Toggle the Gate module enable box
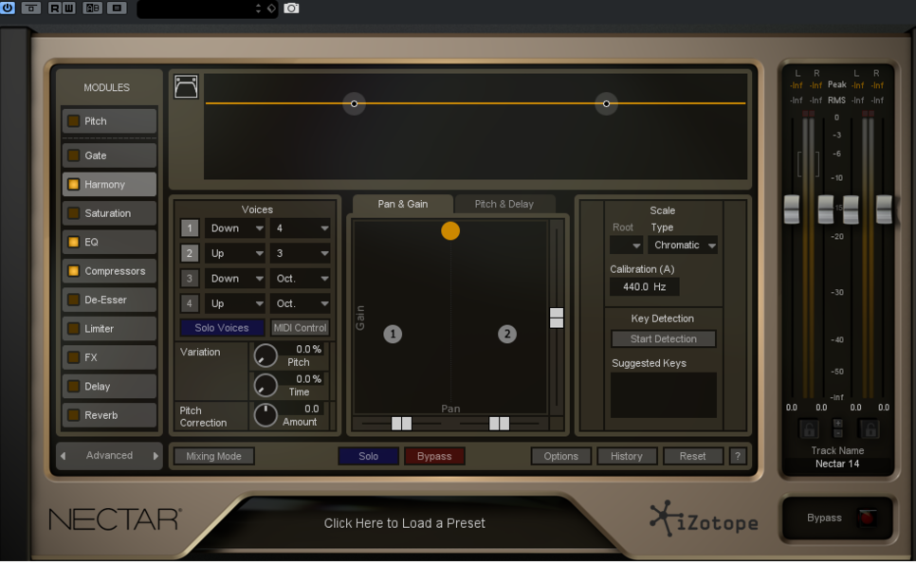 click(74, 155)
